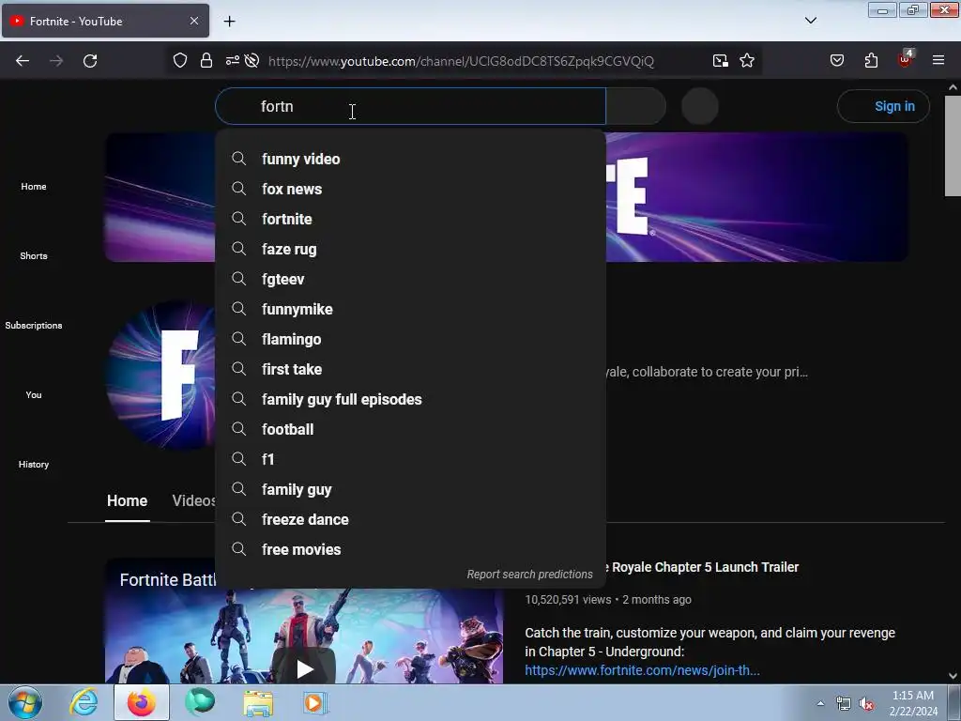Open Subscriptions in the sidebar
Screen dimensions: 961x721
pos(34,325)
